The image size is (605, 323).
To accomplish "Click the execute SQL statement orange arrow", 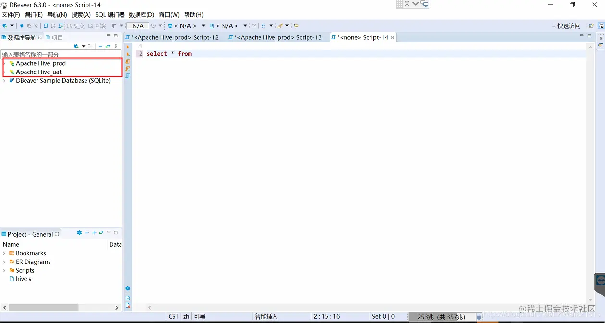I will [x=128, y=47].
